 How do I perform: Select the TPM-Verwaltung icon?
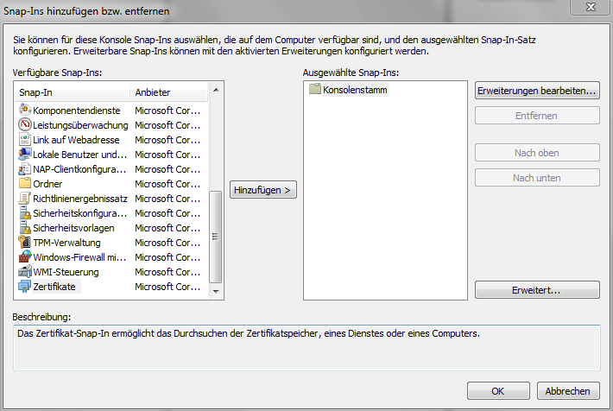pos(25,243)
